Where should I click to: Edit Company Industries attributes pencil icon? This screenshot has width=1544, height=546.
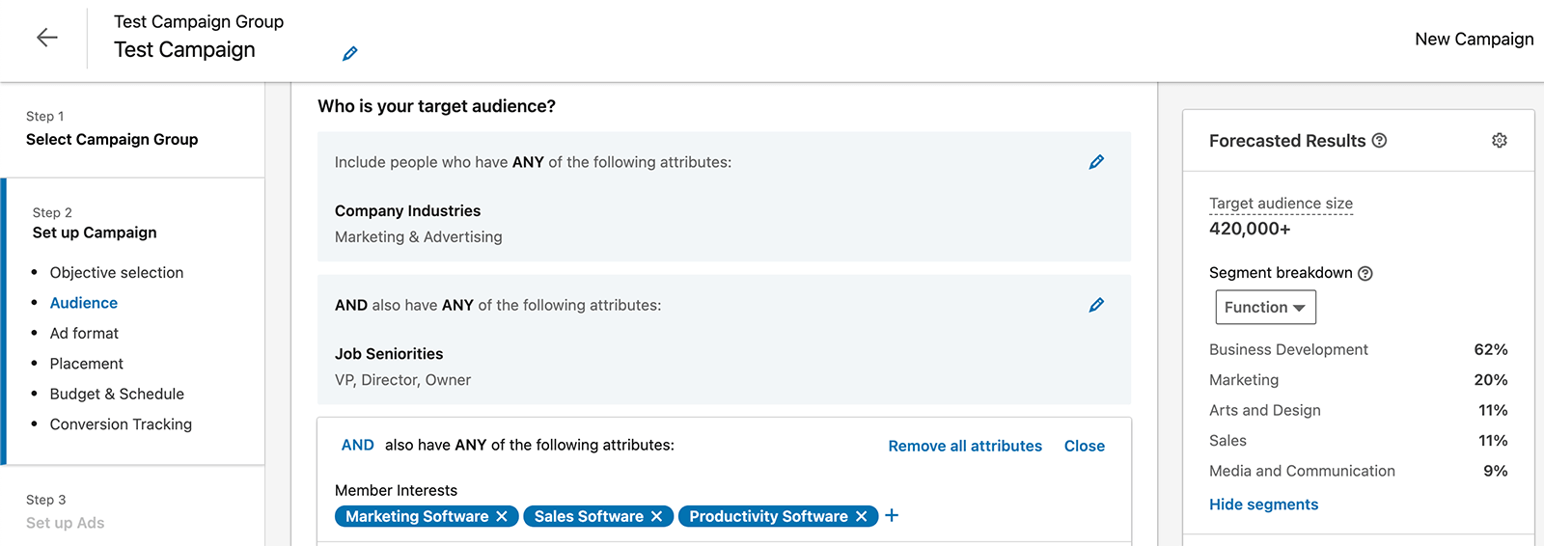pos(1096,162)
